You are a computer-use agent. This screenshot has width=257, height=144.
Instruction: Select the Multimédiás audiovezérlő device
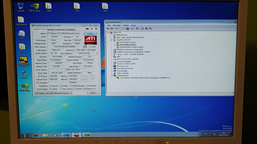[x=131, y=47]
